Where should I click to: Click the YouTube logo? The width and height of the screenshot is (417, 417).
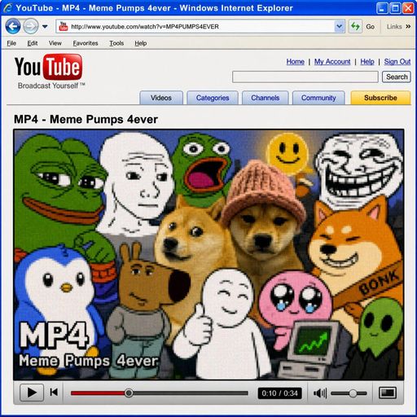pyautogui.click(x=48, y=67)
